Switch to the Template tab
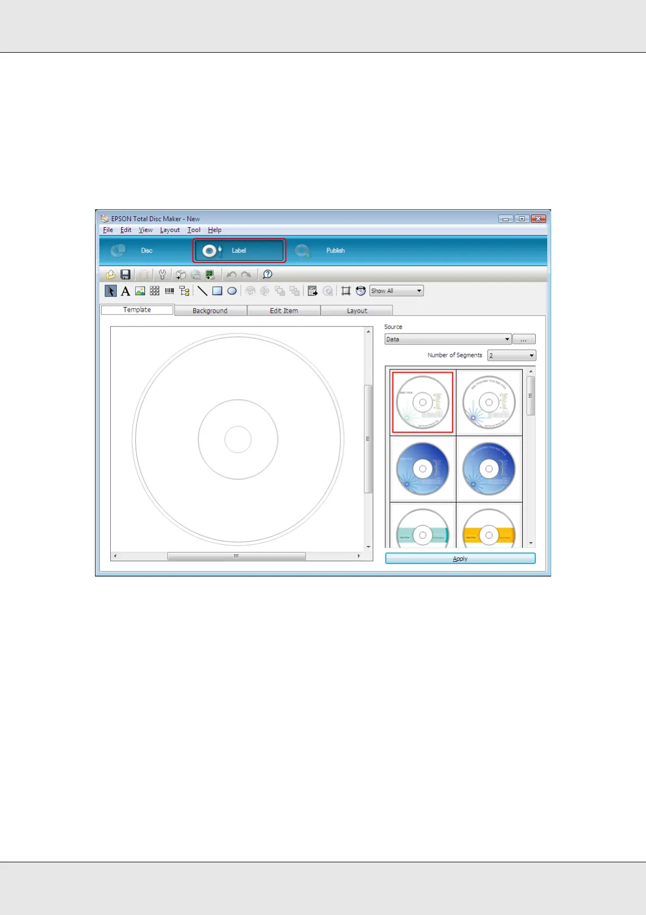 tap(137, 310)
